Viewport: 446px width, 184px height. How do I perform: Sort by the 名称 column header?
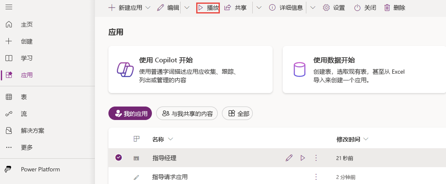click(163, 139)
